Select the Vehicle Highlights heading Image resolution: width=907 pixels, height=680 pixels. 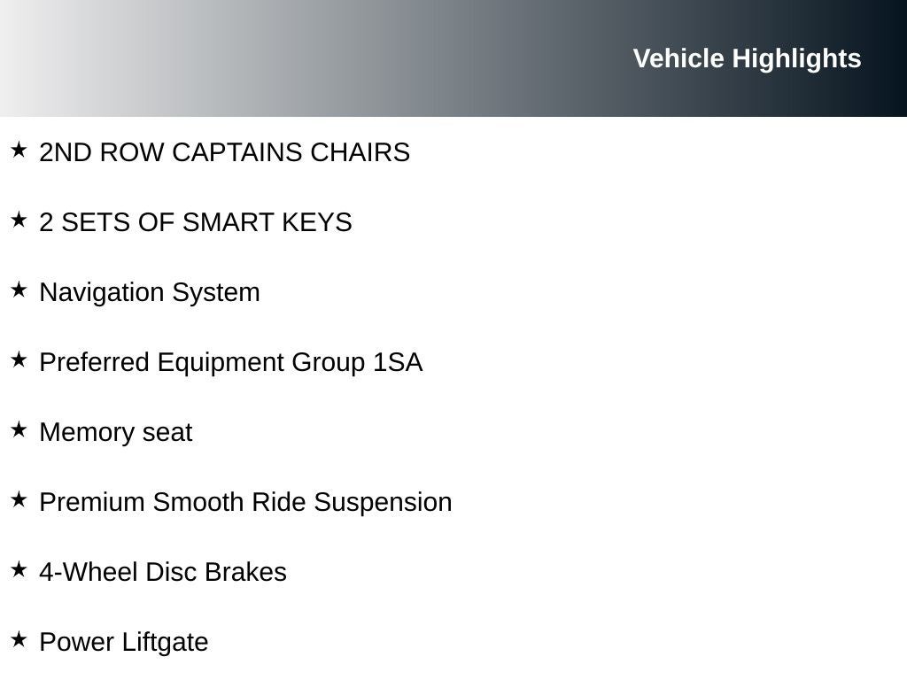pos(747,58)
